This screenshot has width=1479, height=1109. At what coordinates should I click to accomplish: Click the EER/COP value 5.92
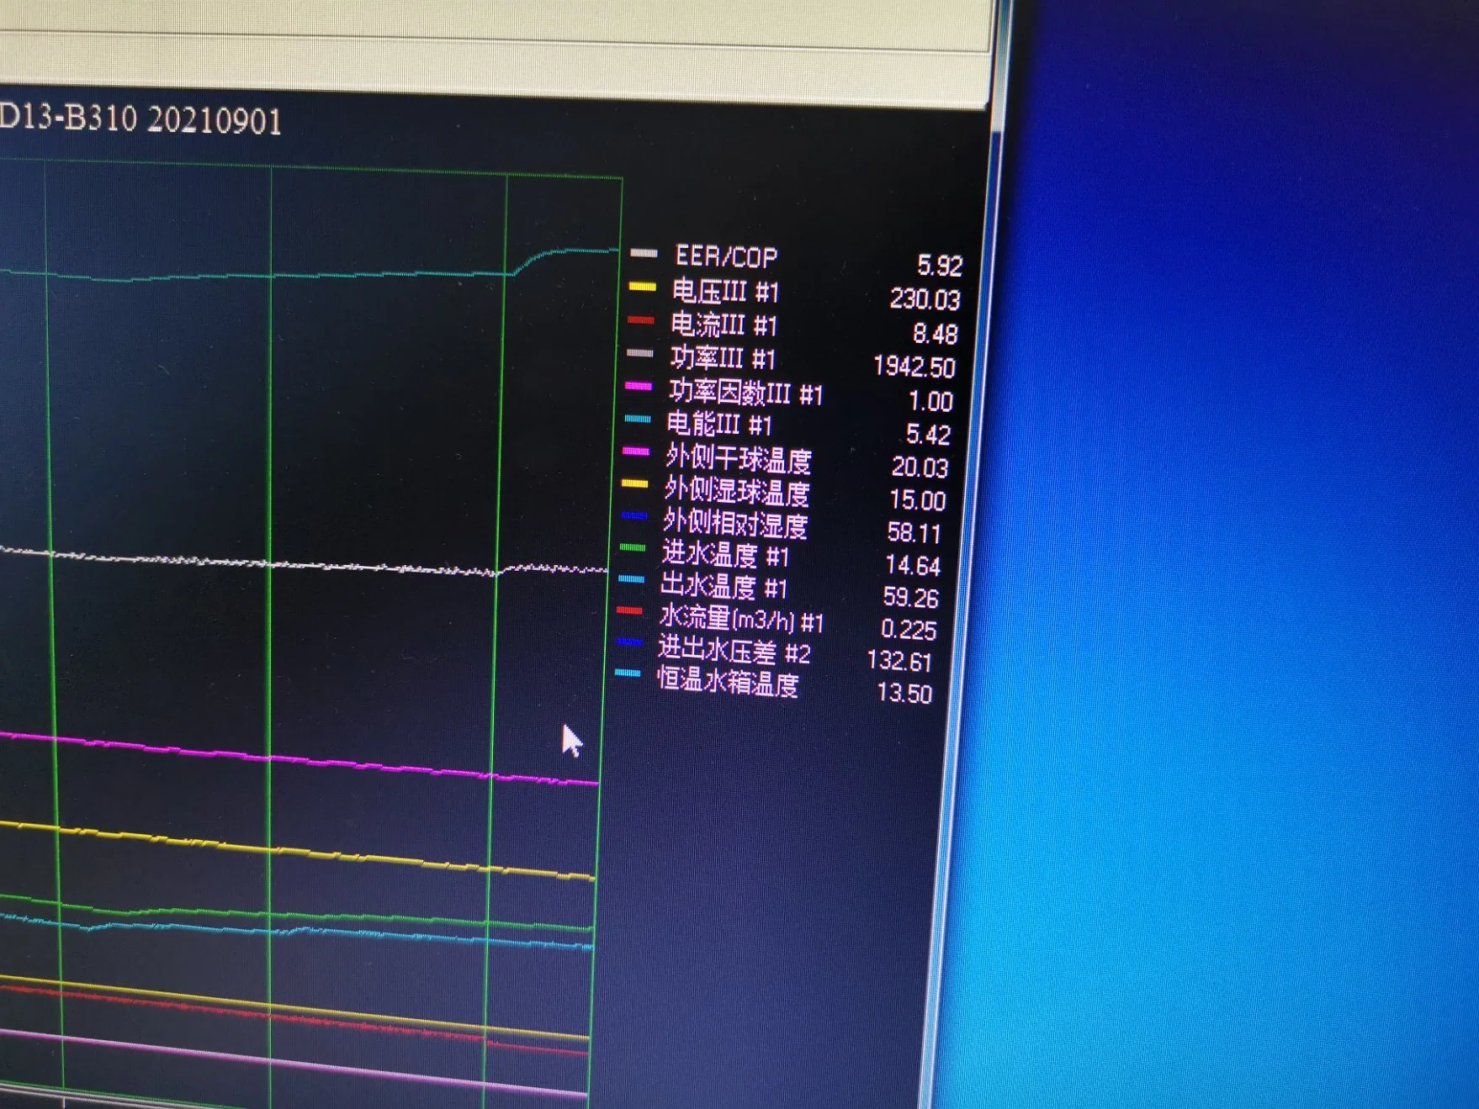tap(939, 267)
